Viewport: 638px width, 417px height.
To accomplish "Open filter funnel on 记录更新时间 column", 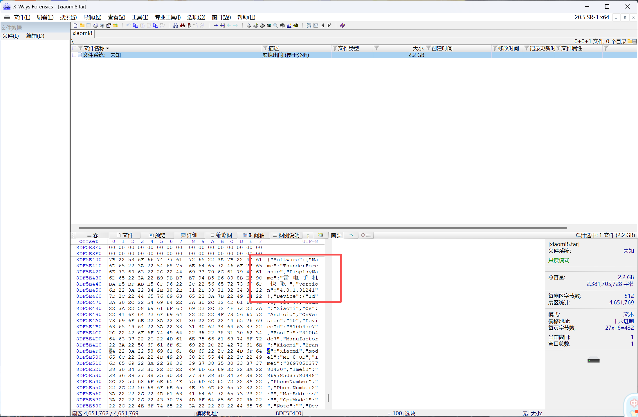I will (x=527, y=48).
